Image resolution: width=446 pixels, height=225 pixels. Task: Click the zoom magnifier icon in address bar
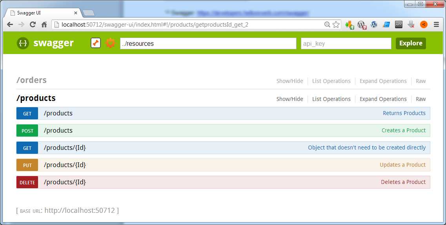[327, 25]
